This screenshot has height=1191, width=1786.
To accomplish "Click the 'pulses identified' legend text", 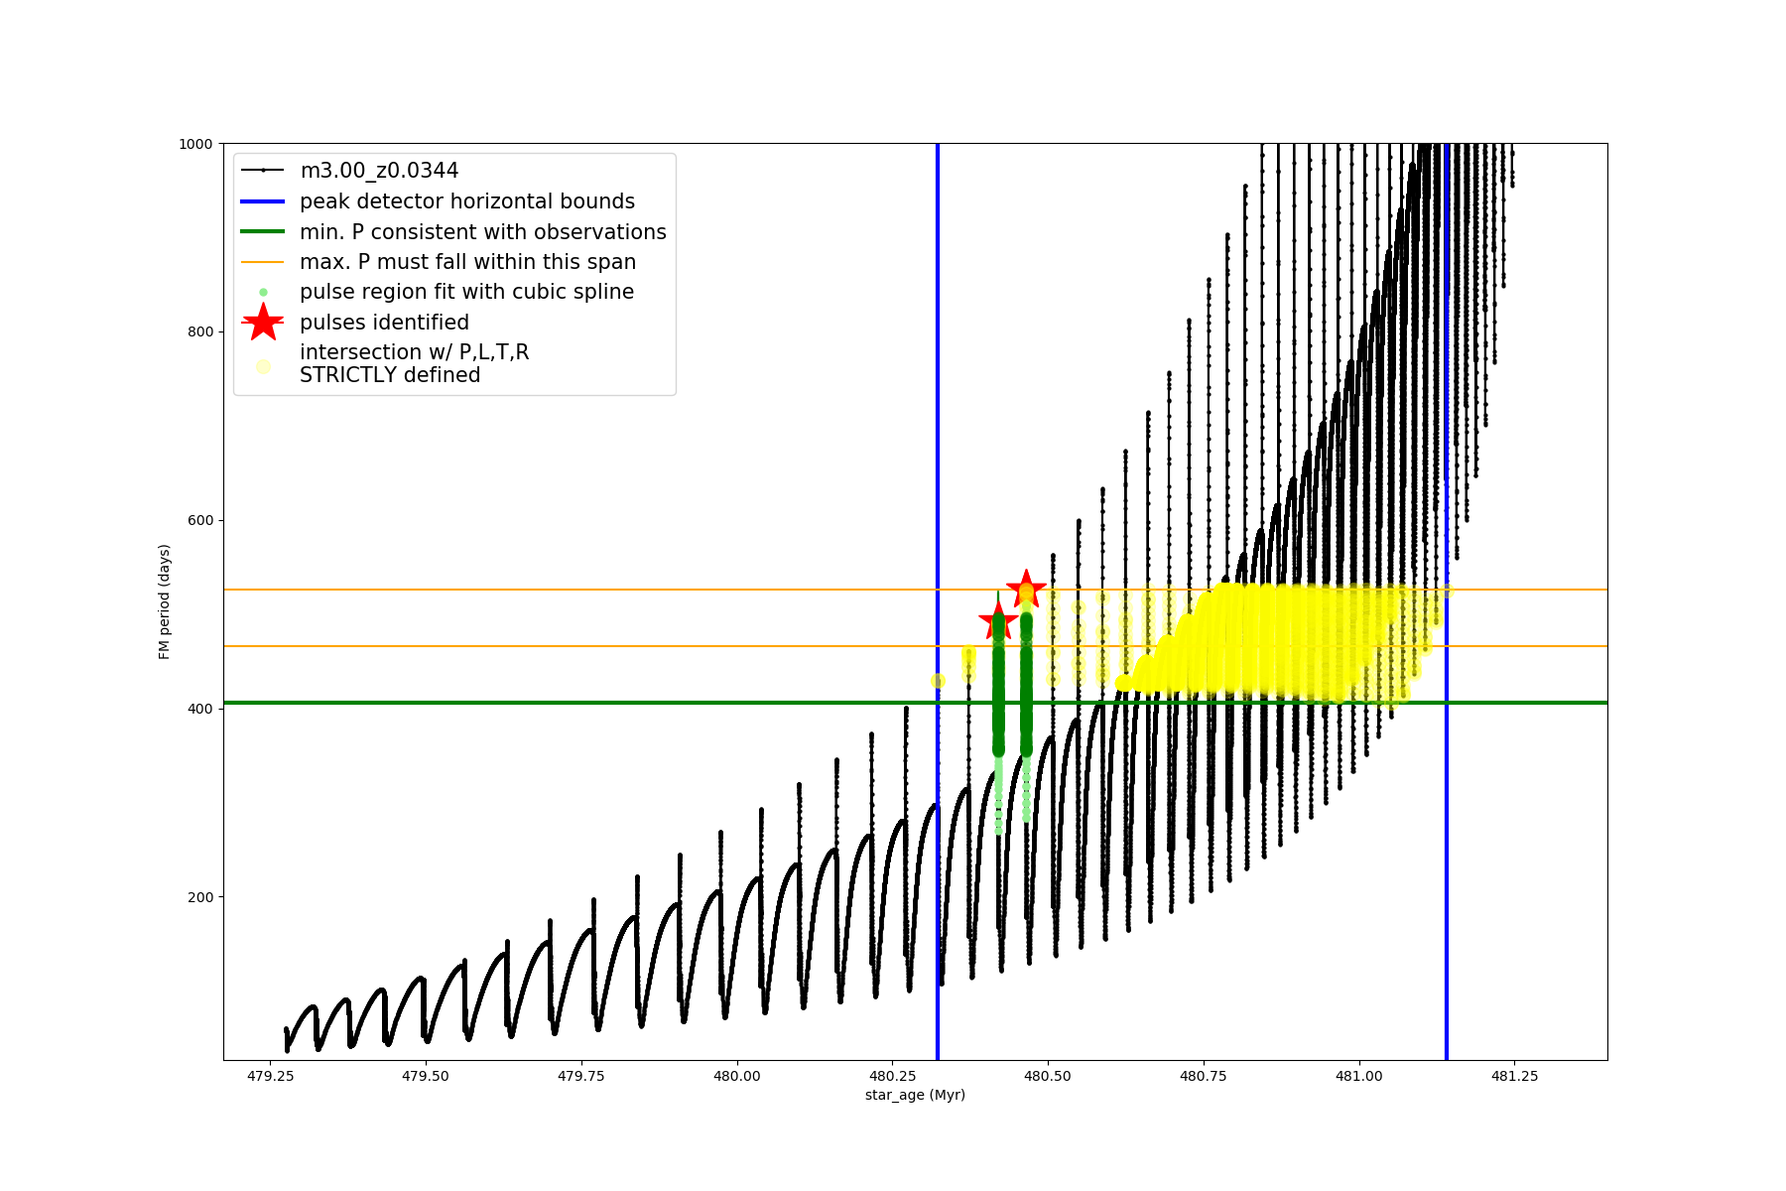I will pyautogui.click(x=384, y=323).
